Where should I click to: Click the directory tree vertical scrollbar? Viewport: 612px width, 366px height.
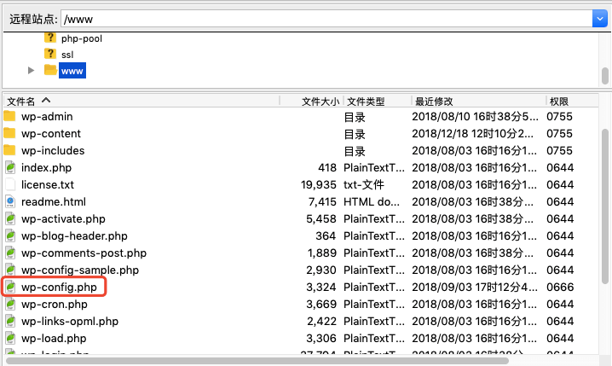pyautogui.click(x=605, y=76)
